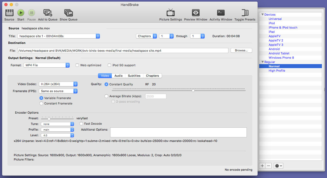Viewport: 327px width, 178px height.
Task: Enable Web optimized checkbox
Action: 77,65
